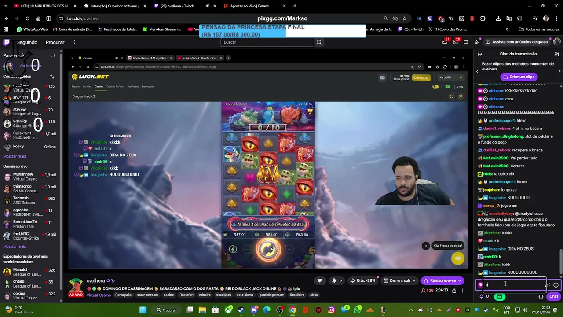The image size is (563, 317).
Task: Open the Reinscreva-se dropdown button
Action: click(x=442, y=280)
